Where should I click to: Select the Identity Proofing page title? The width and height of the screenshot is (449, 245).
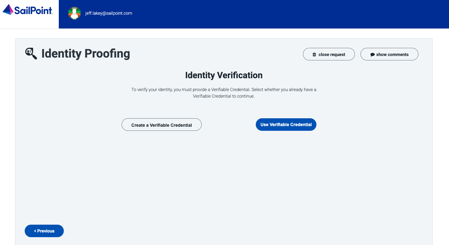pos(86,54)
